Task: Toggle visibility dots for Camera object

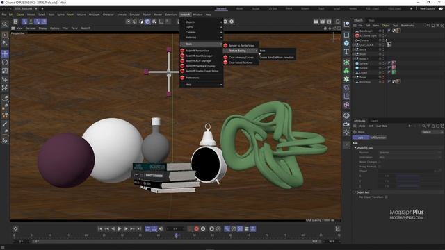Action: click(x=383, y=40)
